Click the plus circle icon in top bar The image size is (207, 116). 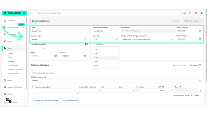(x=184, y=13)
